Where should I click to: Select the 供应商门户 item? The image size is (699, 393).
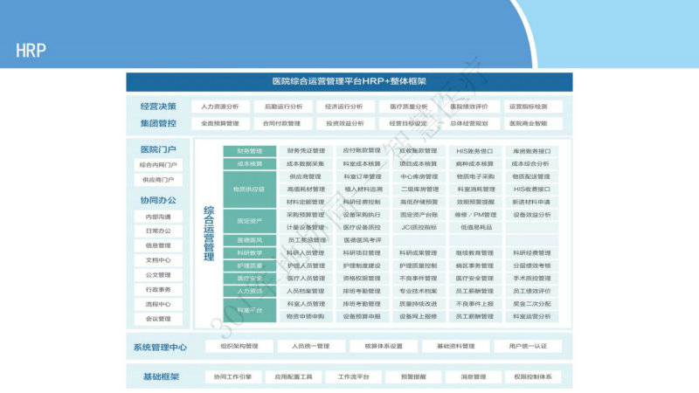pos(158,180)
